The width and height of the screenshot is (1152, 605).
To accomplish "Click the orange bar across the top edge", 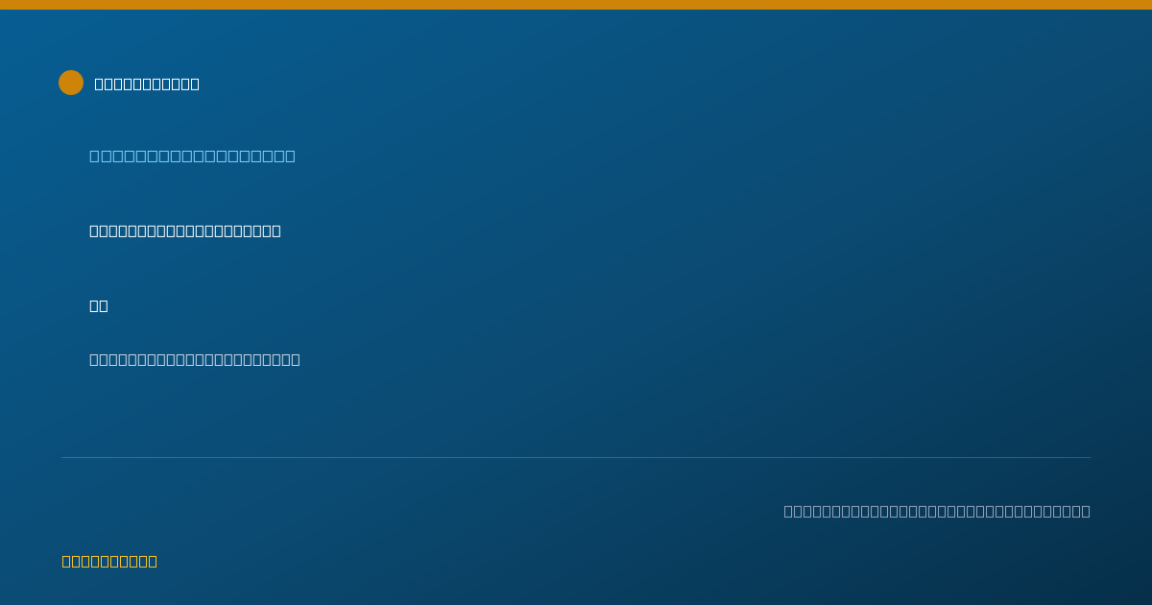I will pyautogui.click(x=576, y=5).
